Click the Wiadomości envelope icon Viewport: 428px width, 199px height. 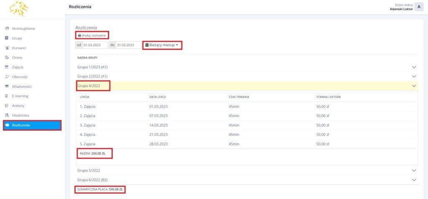pos(7,87)
